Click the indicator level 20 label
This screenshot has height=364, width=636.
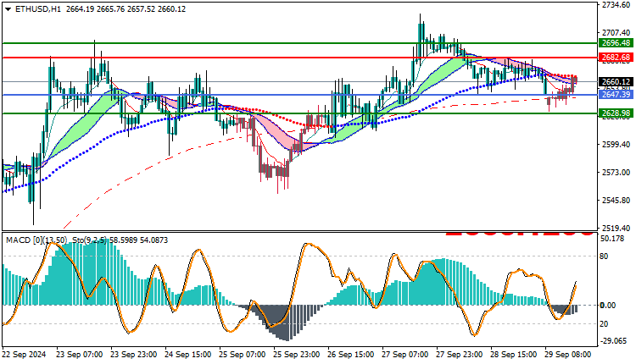(x=605, y=324)
